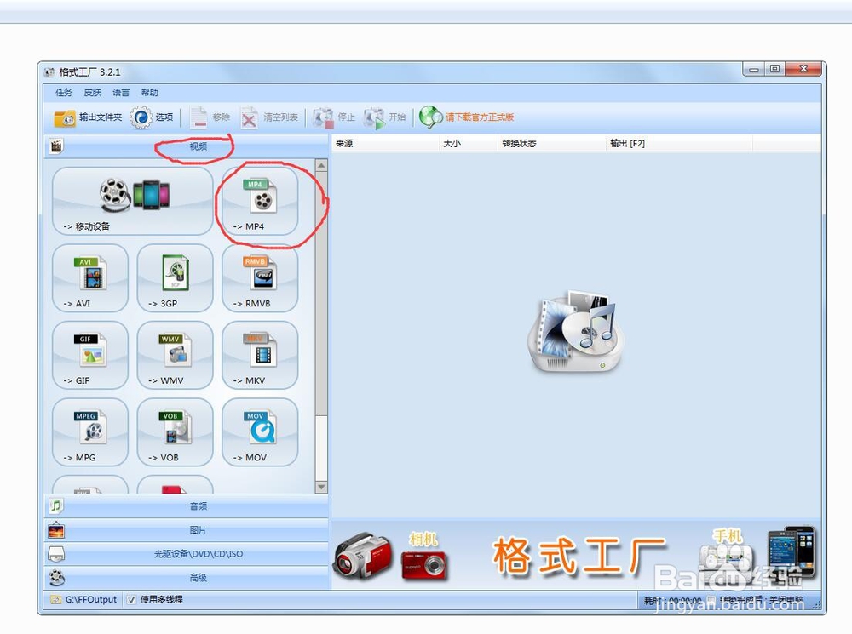852x634 pixels.
Task: Open the 皮肤 skin menu
Action: (92, 92)
